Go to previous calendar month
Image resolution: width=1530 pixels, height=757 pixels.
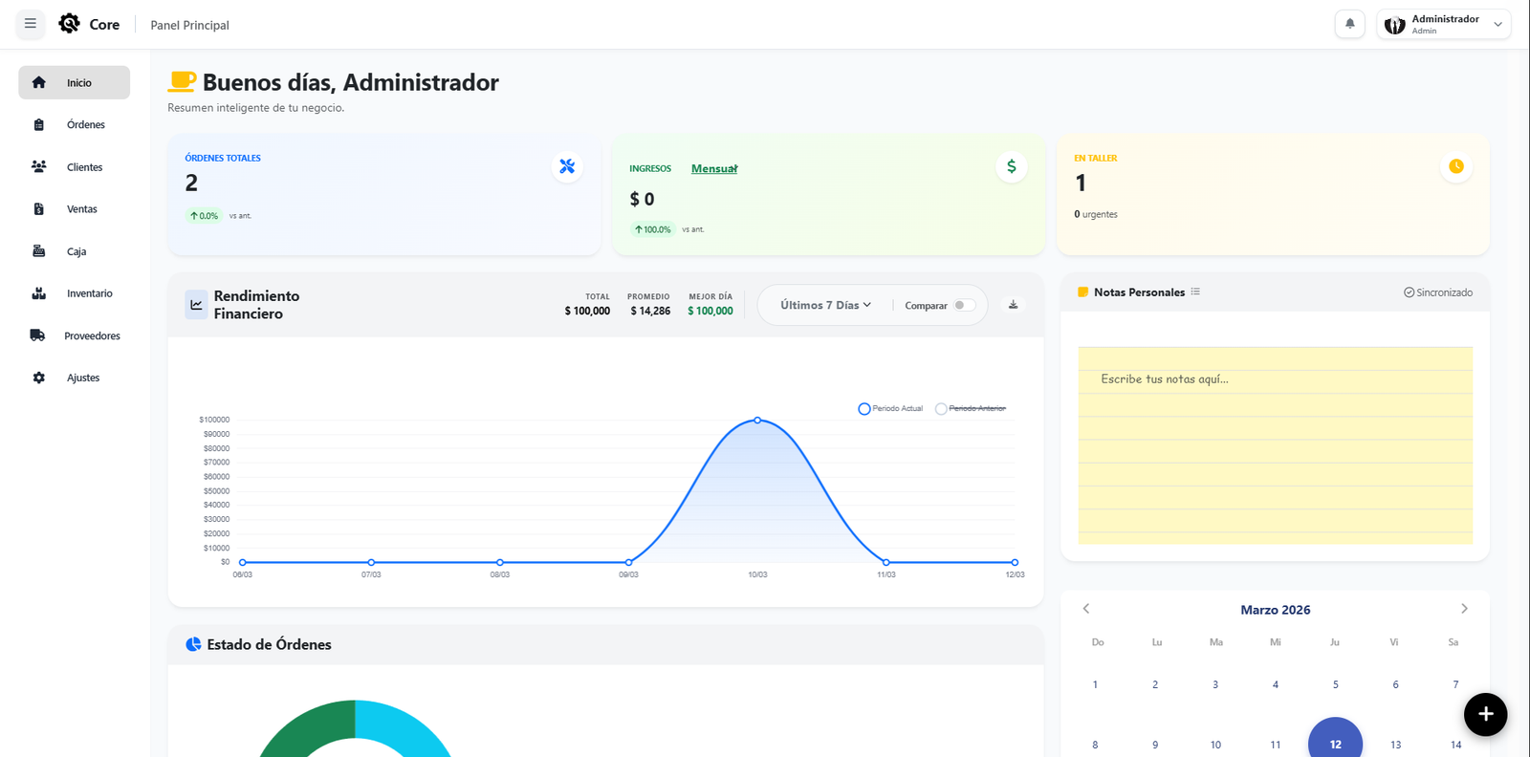(1086, 609)
